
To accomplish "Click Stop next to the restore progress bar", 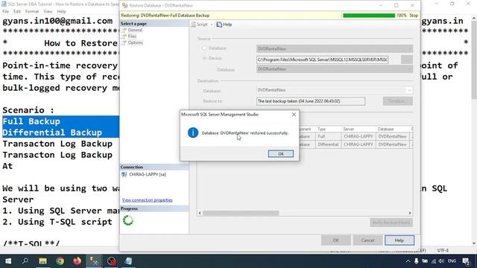I will click(x=414, y=15).
